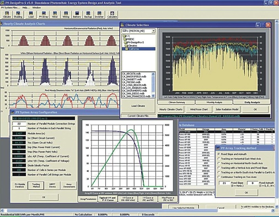This screenshot has width=279, height=217.
Task: Open the PV System Files menu
Action: (10, 8)
